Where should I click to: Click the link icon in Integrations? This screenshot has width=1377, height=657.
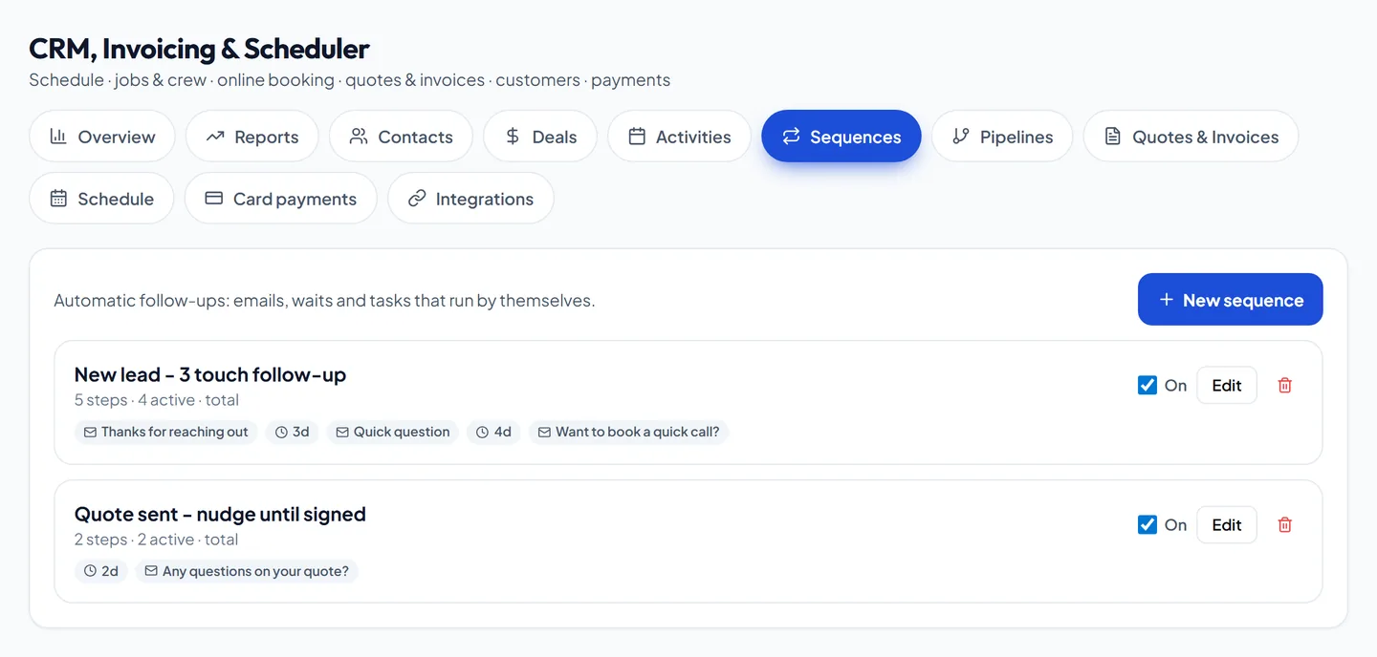click(x=417, y=199)
